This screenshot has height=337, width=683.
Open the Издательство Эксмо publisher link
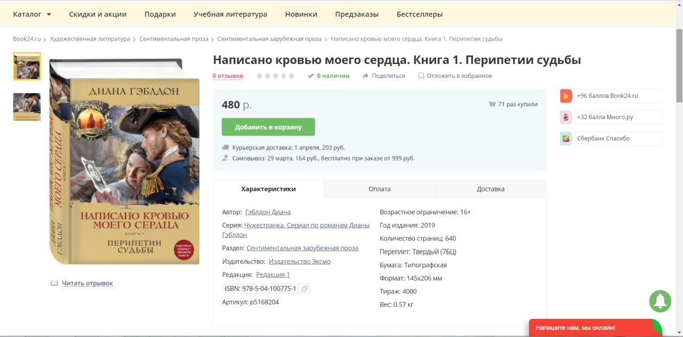tap(299, 261)
